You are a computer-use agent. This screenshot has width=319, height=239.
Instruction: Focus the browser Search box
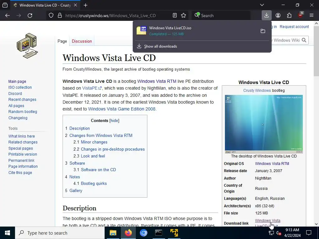(x=221, y=16)
